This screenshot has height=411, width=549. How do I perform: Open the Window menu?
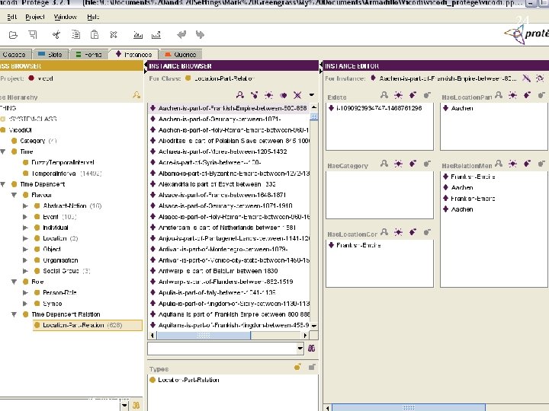pos(66,16)
